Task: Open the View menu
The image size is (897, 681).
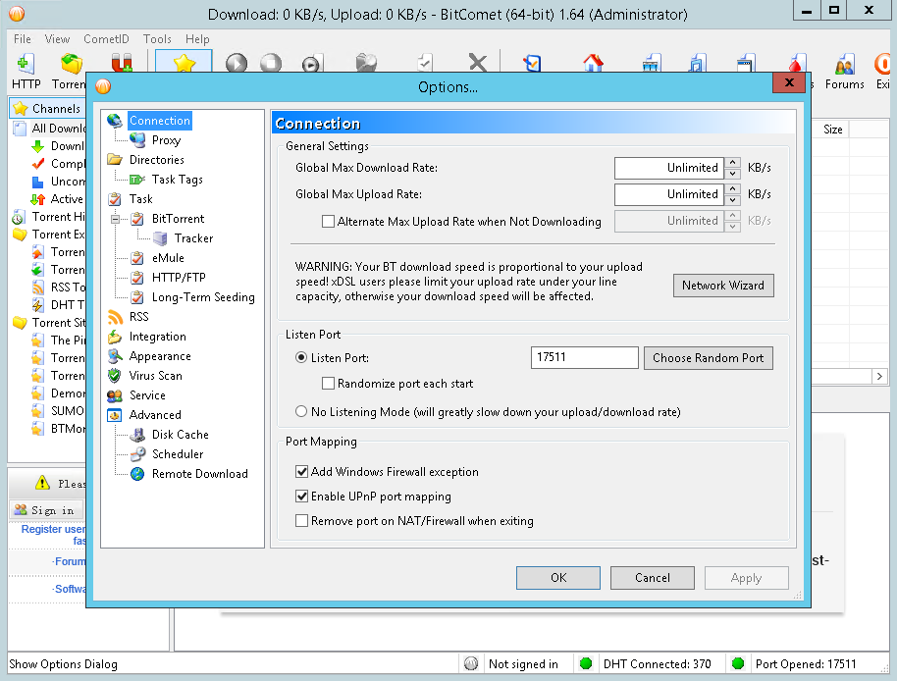Action: [57, 39]
